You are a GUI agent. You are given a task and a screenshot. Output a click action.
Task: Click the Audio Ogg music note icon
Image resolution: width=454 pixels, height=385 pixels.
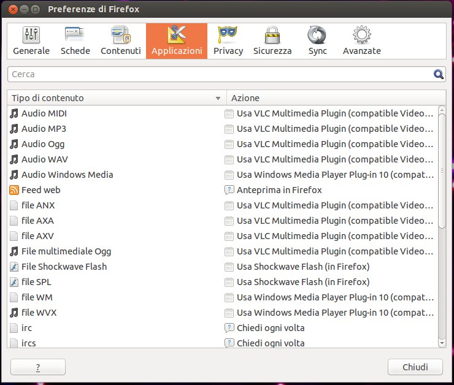coord(14,144)
